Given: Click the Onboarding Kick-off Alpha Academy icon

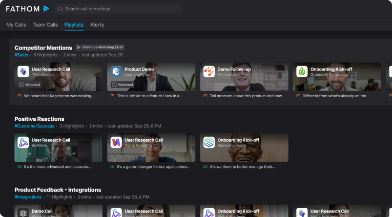Looking at the screenshot, I should 209,142.
